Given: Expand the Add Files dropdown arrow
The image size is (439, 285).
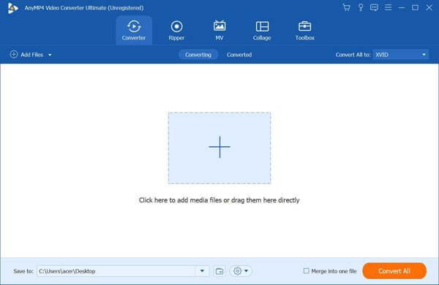Looking at the screenshot, I should (50, 55).
